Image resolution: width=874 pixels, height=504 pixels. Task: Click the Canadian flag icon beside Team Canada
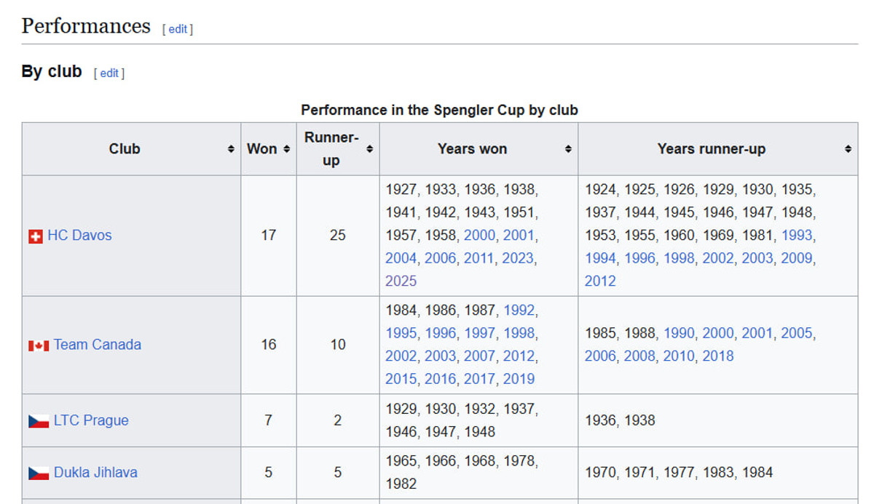click(x=39, y=345)
